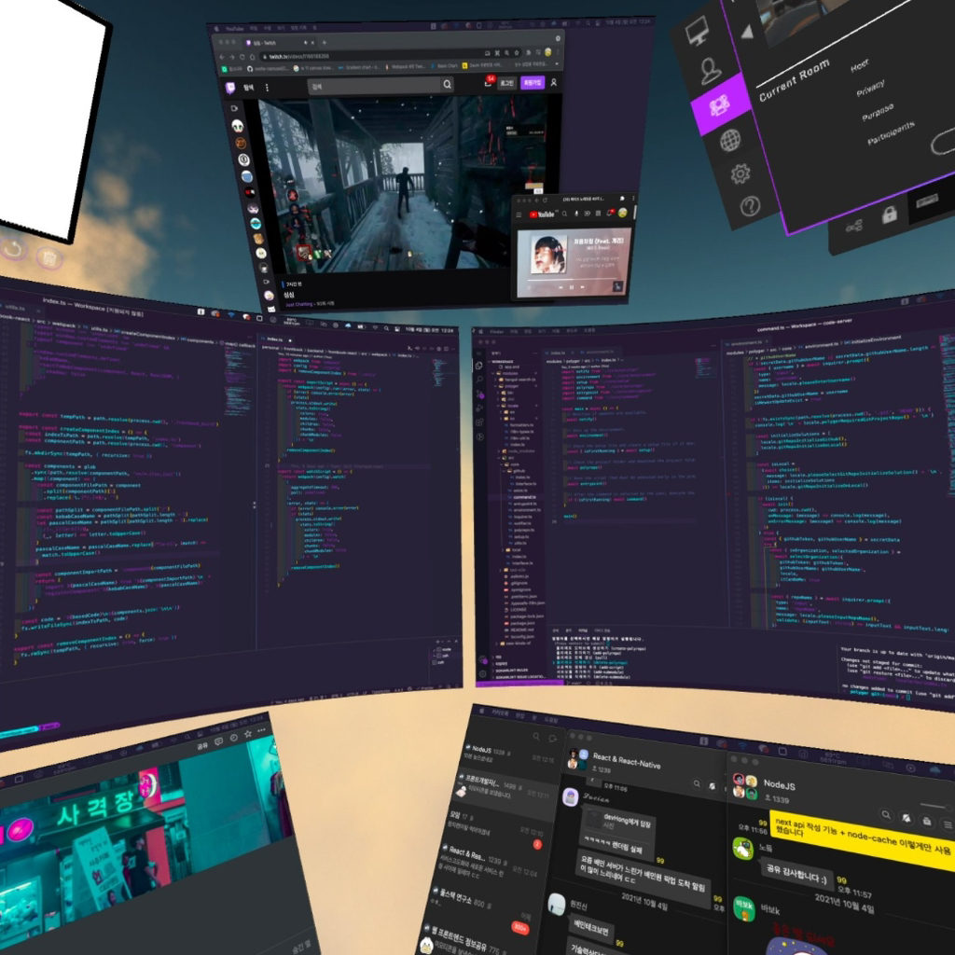Bookmark the page with the star icon
955x955 pixels.
[517, 53]
